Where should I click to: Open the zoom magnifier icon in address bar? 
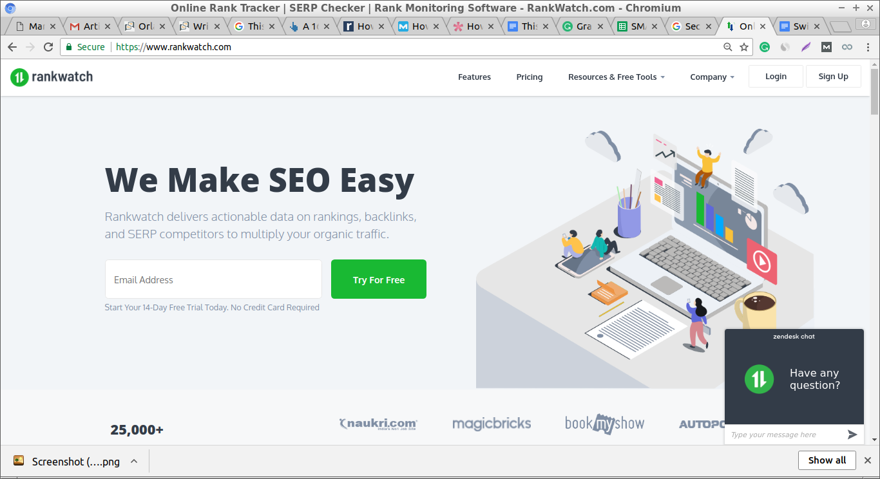727,47
